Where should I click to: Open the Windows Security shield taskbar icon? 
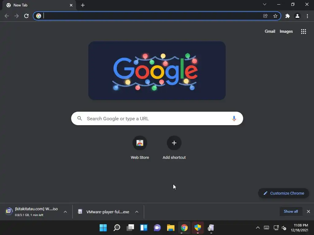click(198, 228)
